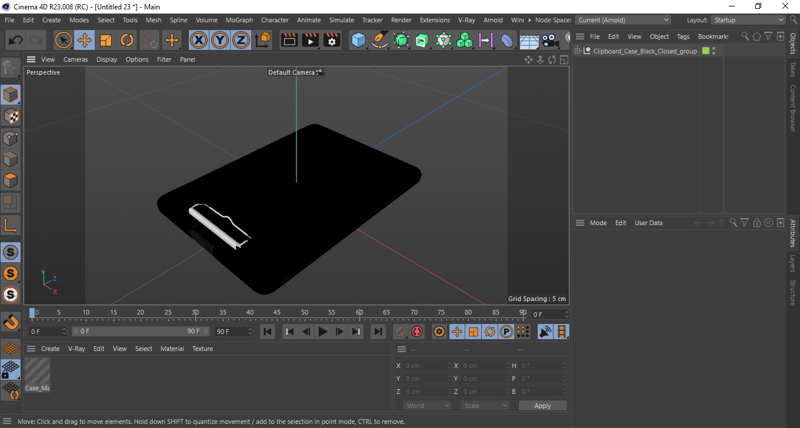Click the Undo arrow icon
Viewport: 800px width, 428px height.
point(16,40)
